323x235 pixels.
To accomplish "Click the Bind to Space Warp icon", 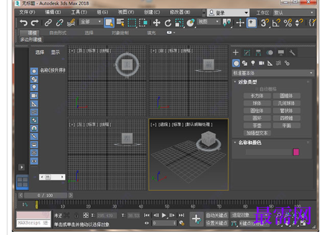I will (x=71, y=22).
